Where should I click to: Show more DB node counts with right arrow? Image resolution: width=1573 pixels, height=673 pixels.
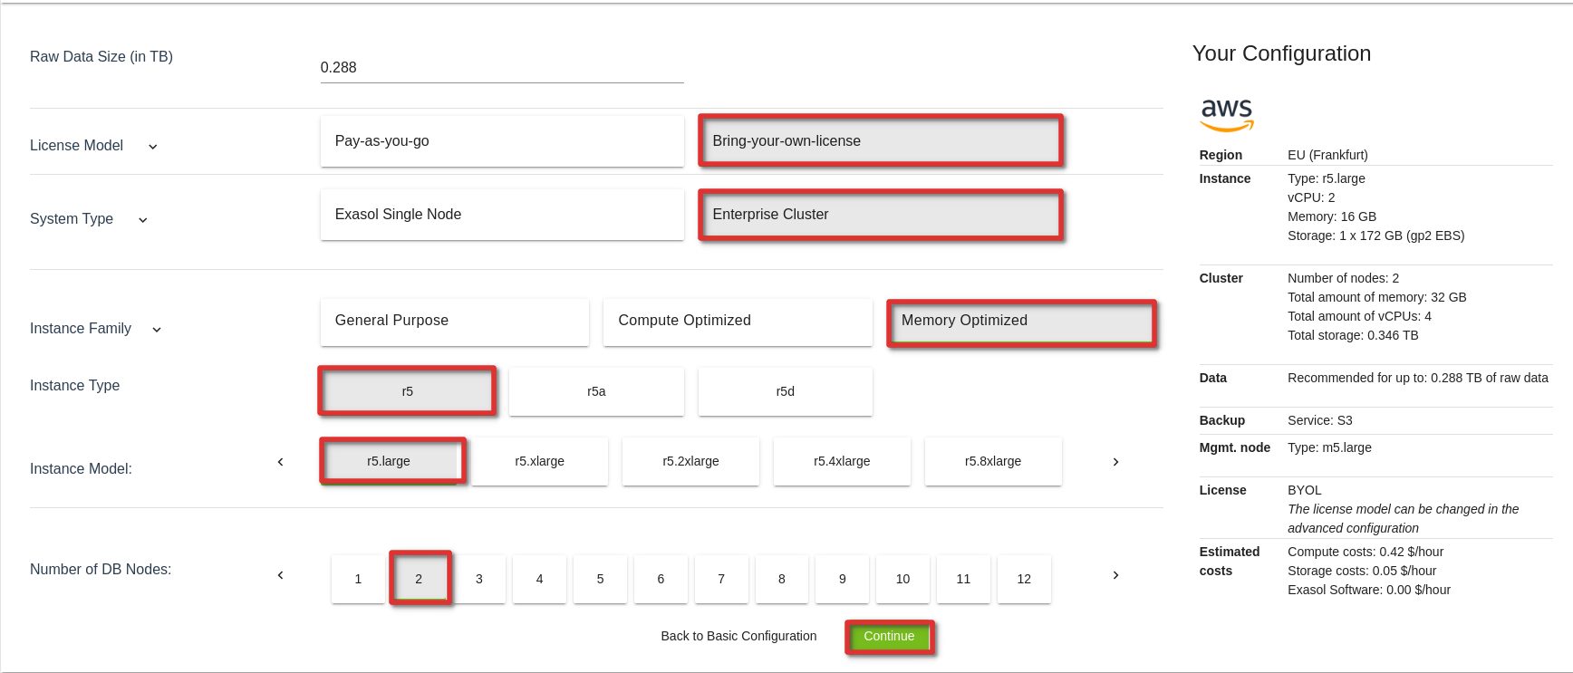coord(1115,575)
